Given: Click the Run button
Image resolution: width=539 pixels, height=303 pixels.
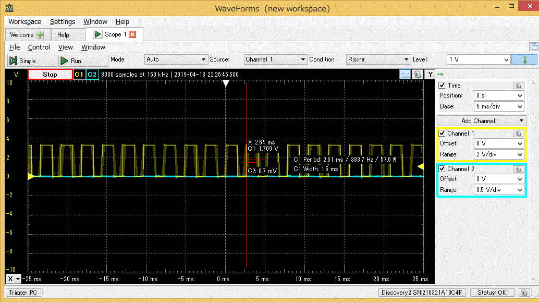Looking at the screenshot, I should coord(83,61).
